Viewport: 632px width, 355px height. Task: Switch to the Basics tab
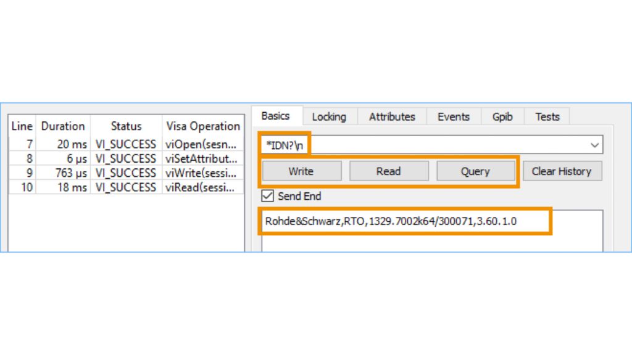275,116
